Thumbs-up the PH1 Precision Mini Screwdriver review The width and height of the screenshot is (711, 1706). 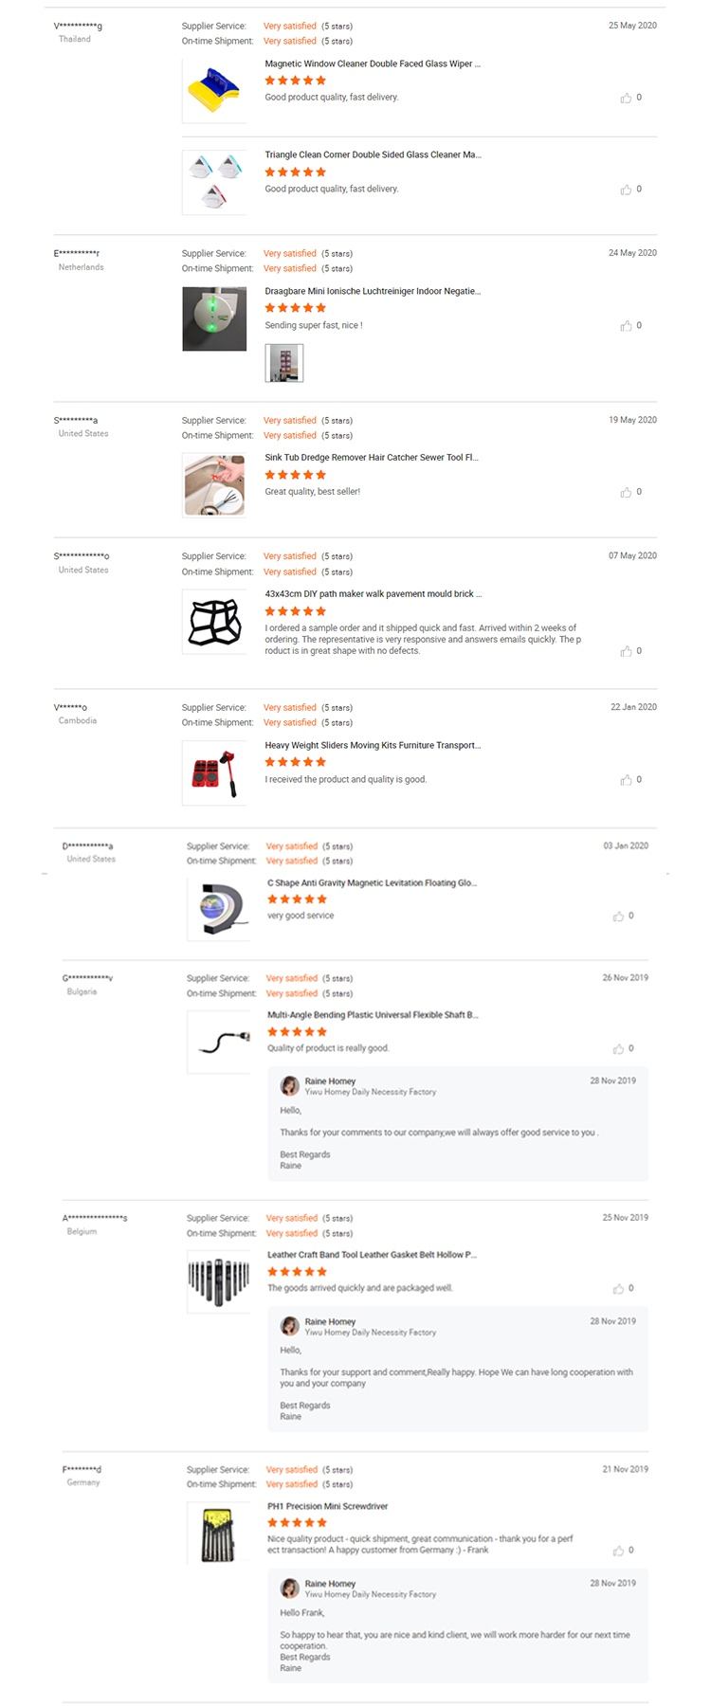[618, 1551]
